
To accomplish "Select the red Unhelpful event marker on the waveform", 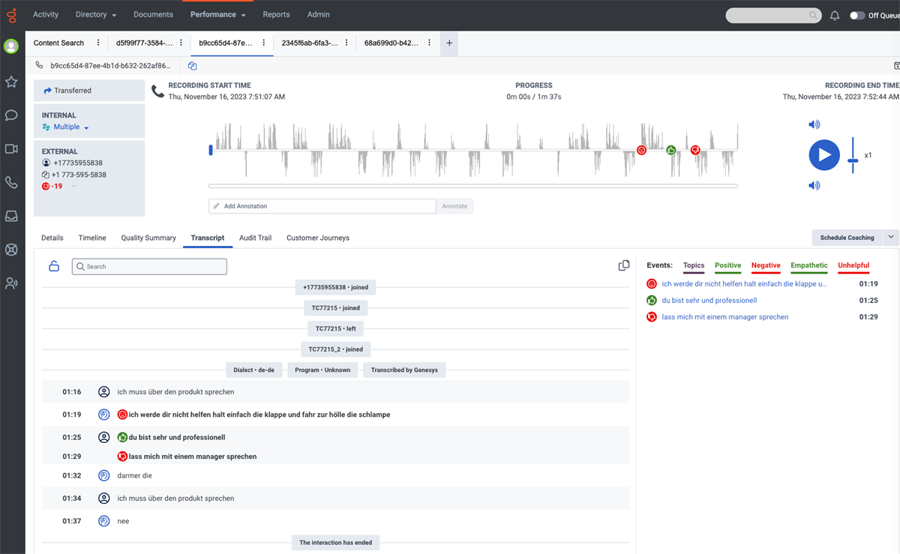I will [x=695, y=150].
